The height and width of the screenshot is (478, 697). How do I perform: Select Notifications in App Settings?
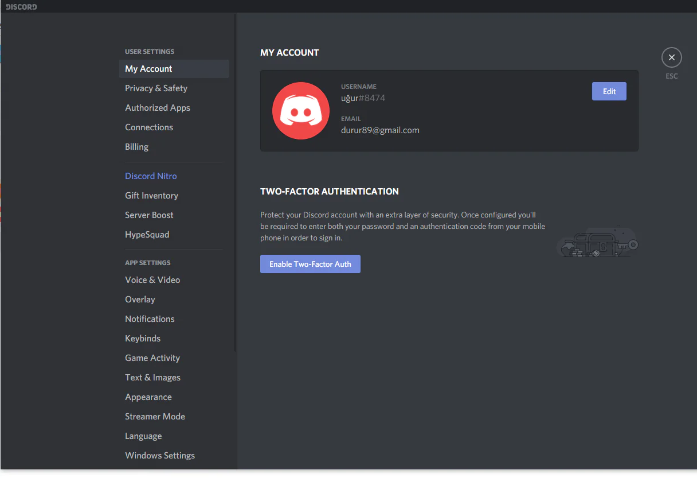pyautogui.click(x=150, y=319)
